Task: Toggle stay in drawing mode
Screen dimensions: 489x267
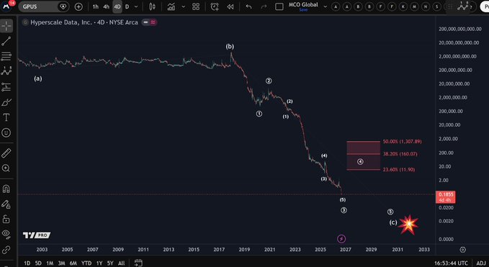Action: tap(6, 204)
